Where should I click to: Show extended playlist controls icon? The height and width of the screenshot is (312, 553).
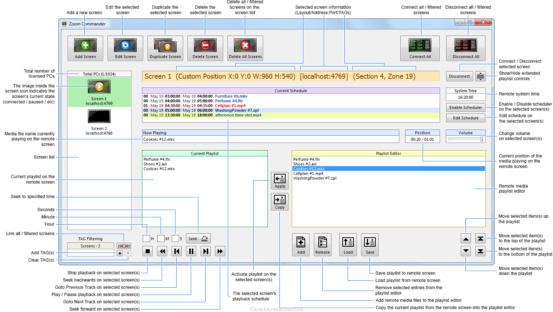pyautogui.click(x=480, y=76)
